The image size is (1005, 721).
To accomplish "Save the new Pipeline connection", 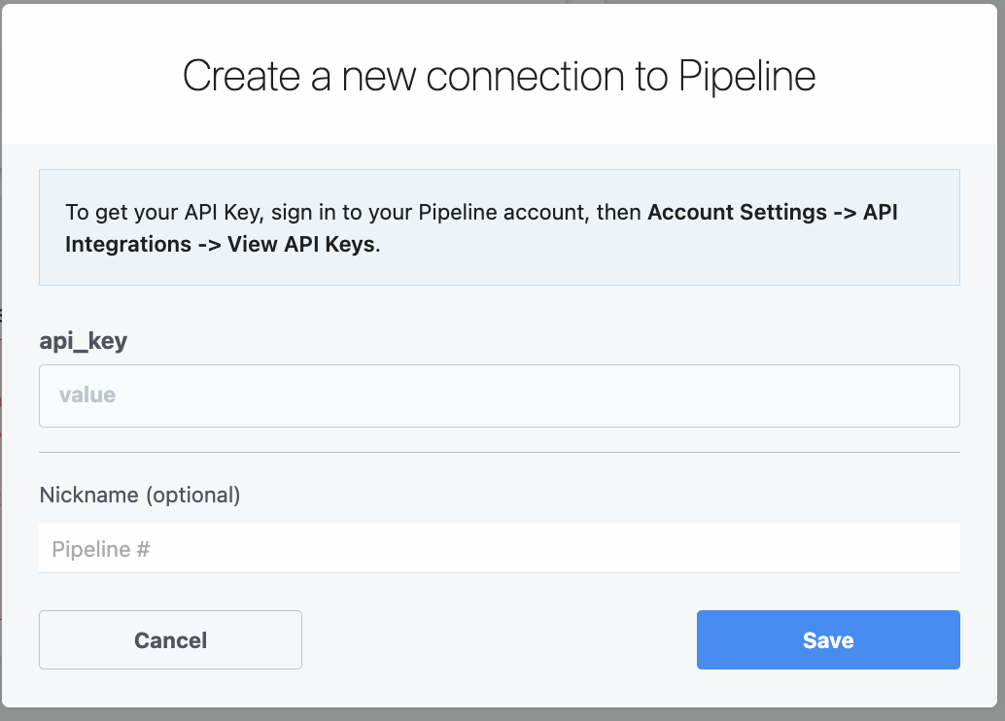I will click(x=828, y=639).
